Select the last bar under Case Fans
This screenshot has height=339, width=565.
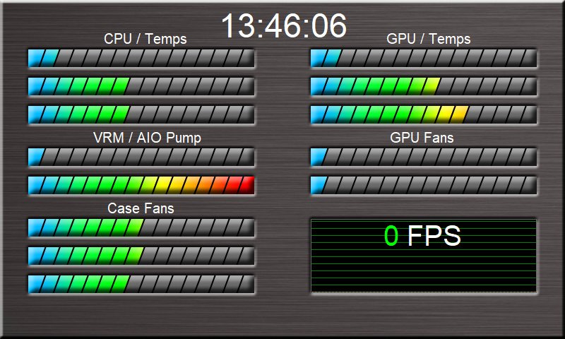141,284
